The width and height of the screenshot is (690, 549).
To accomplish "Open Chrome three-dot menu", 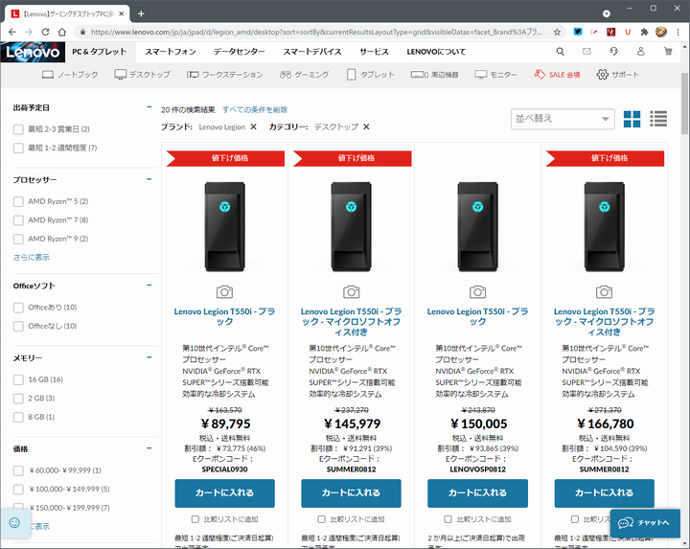I will [678, 32].
